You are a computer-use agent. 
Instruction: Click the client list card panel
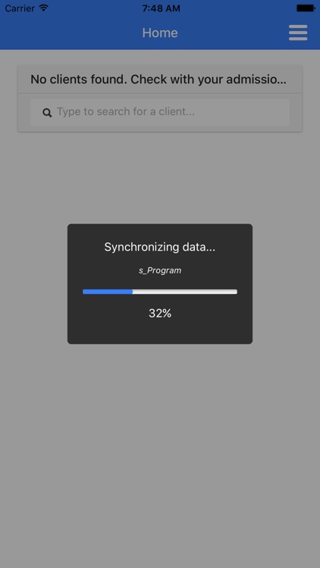[x=160, y=98]
